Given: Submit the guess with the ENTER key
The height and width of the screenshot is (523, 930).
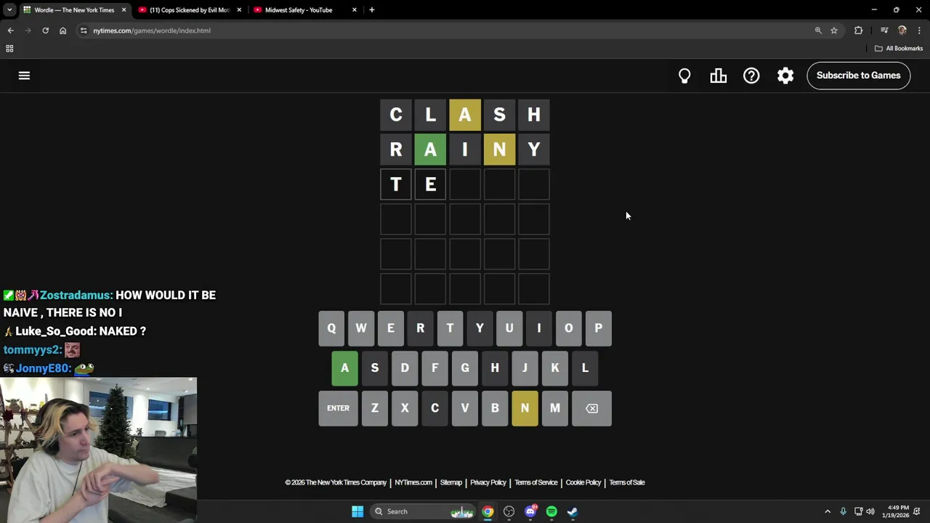Looking at the screenshot, I should coord(338,408).
